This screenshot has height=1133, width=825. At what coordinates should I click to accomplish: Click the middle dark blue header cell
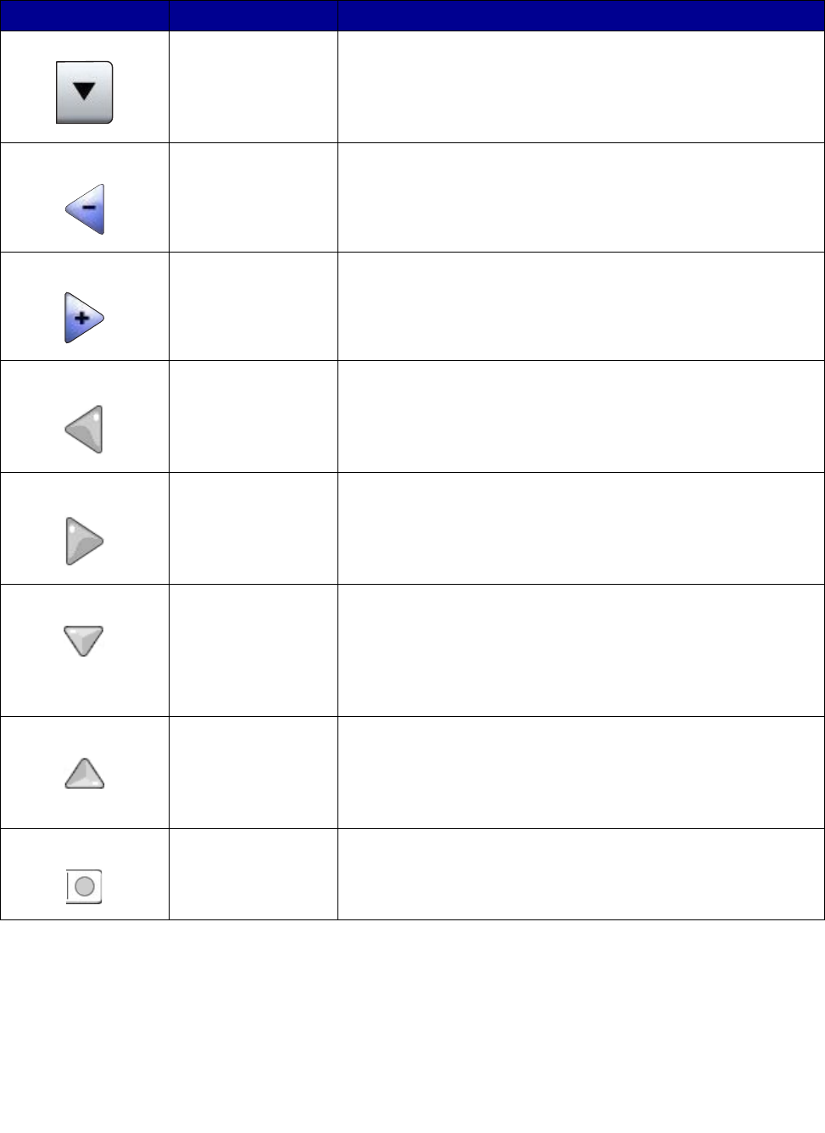coord(253,15)
